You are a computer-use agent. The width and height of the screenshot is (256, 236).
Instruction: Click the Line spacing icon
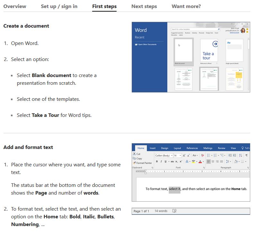pyautogui.click(x=228, y=162)
